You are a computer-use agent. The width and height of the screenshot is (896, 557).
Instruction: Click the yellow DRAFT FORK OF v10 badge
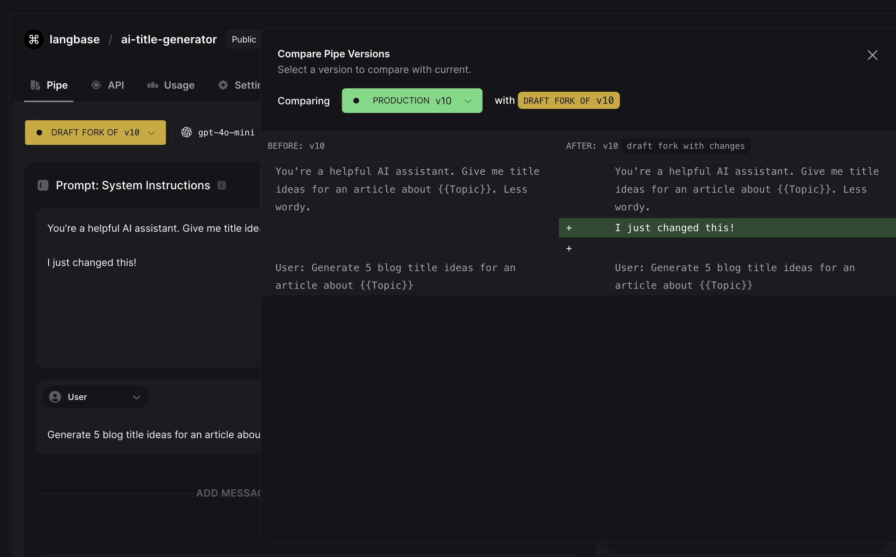[x=568, y=100]
